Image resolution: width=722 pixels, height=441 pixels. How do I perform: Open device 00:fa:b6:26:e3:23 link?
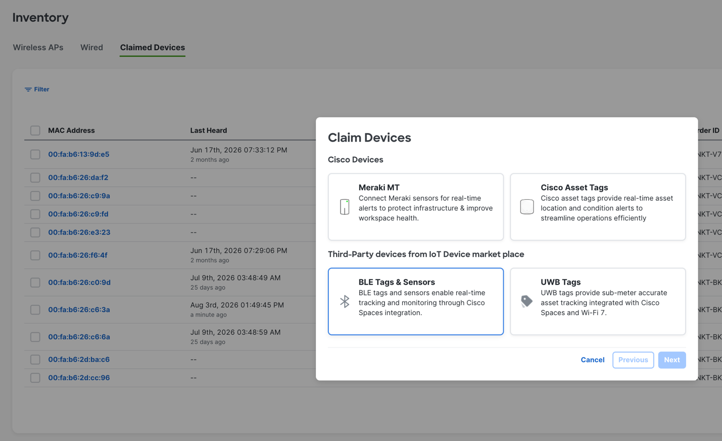point(79,232)
